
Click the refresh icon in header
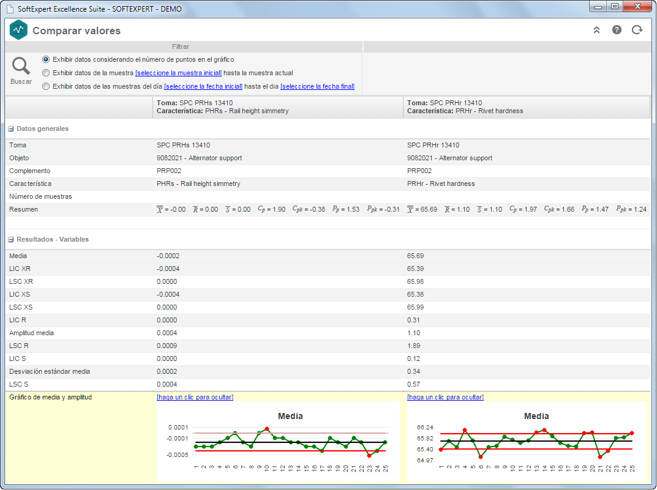pyautogui.click(x=637, y=30)
